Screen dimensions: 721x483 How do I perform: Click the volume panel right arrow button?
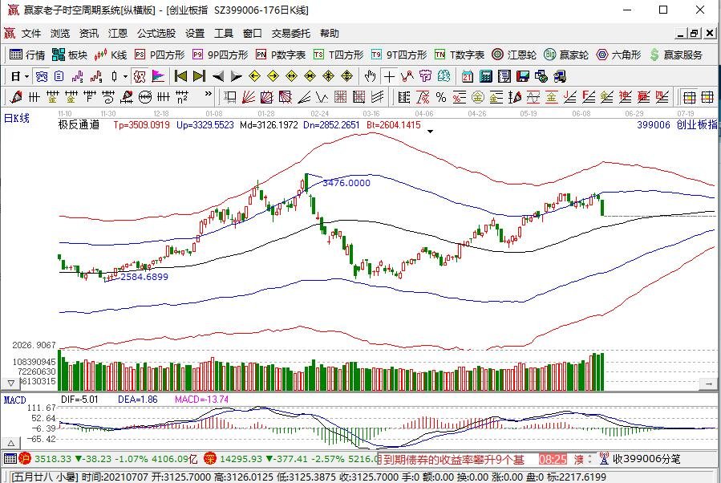coord(709,383)
